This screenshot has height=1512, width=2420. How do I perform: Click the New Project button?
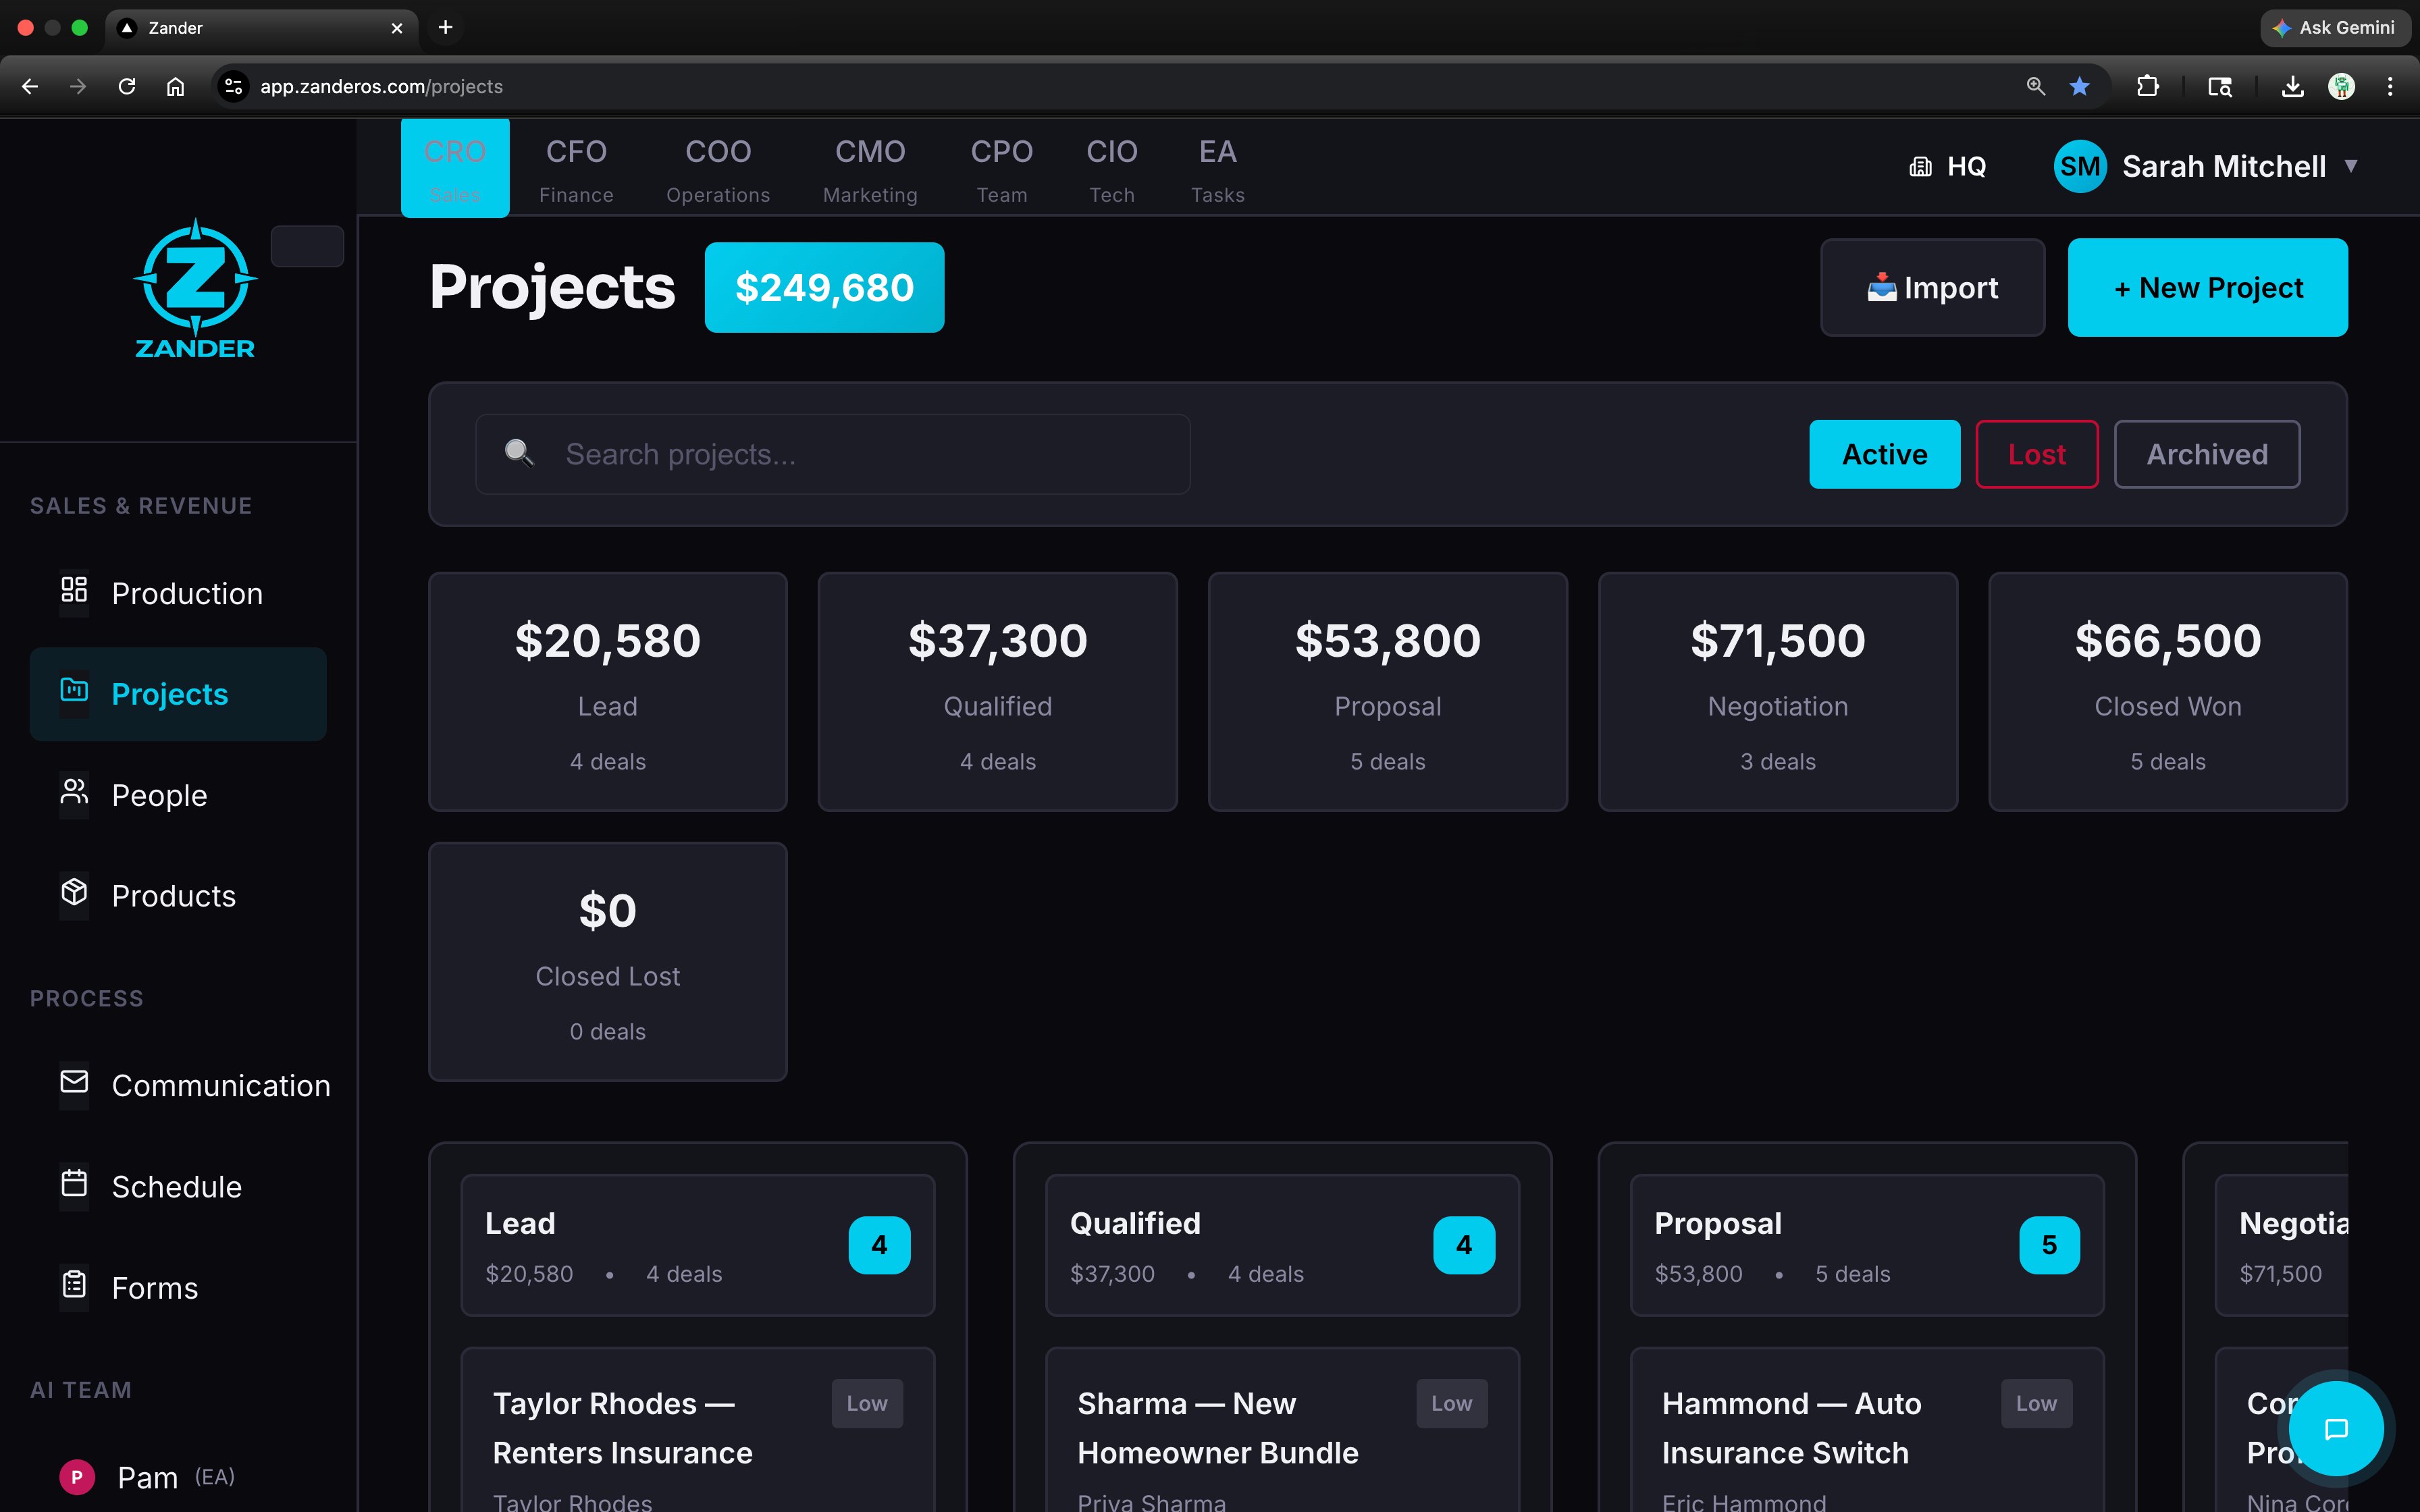coord(2207,287)
